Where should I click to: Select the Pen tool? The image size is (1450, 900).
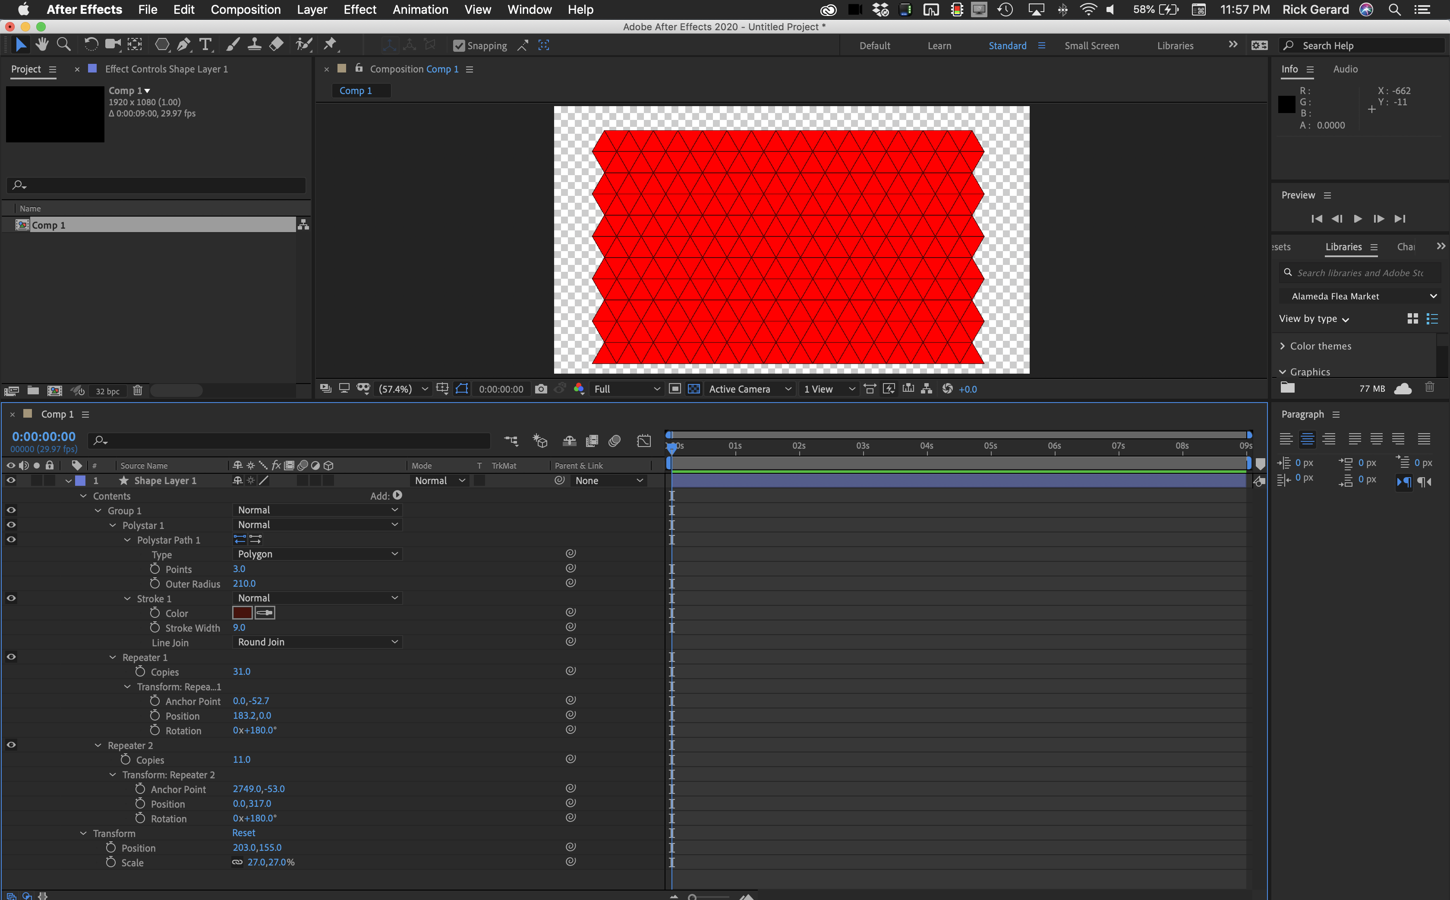[x=183, y=44]
